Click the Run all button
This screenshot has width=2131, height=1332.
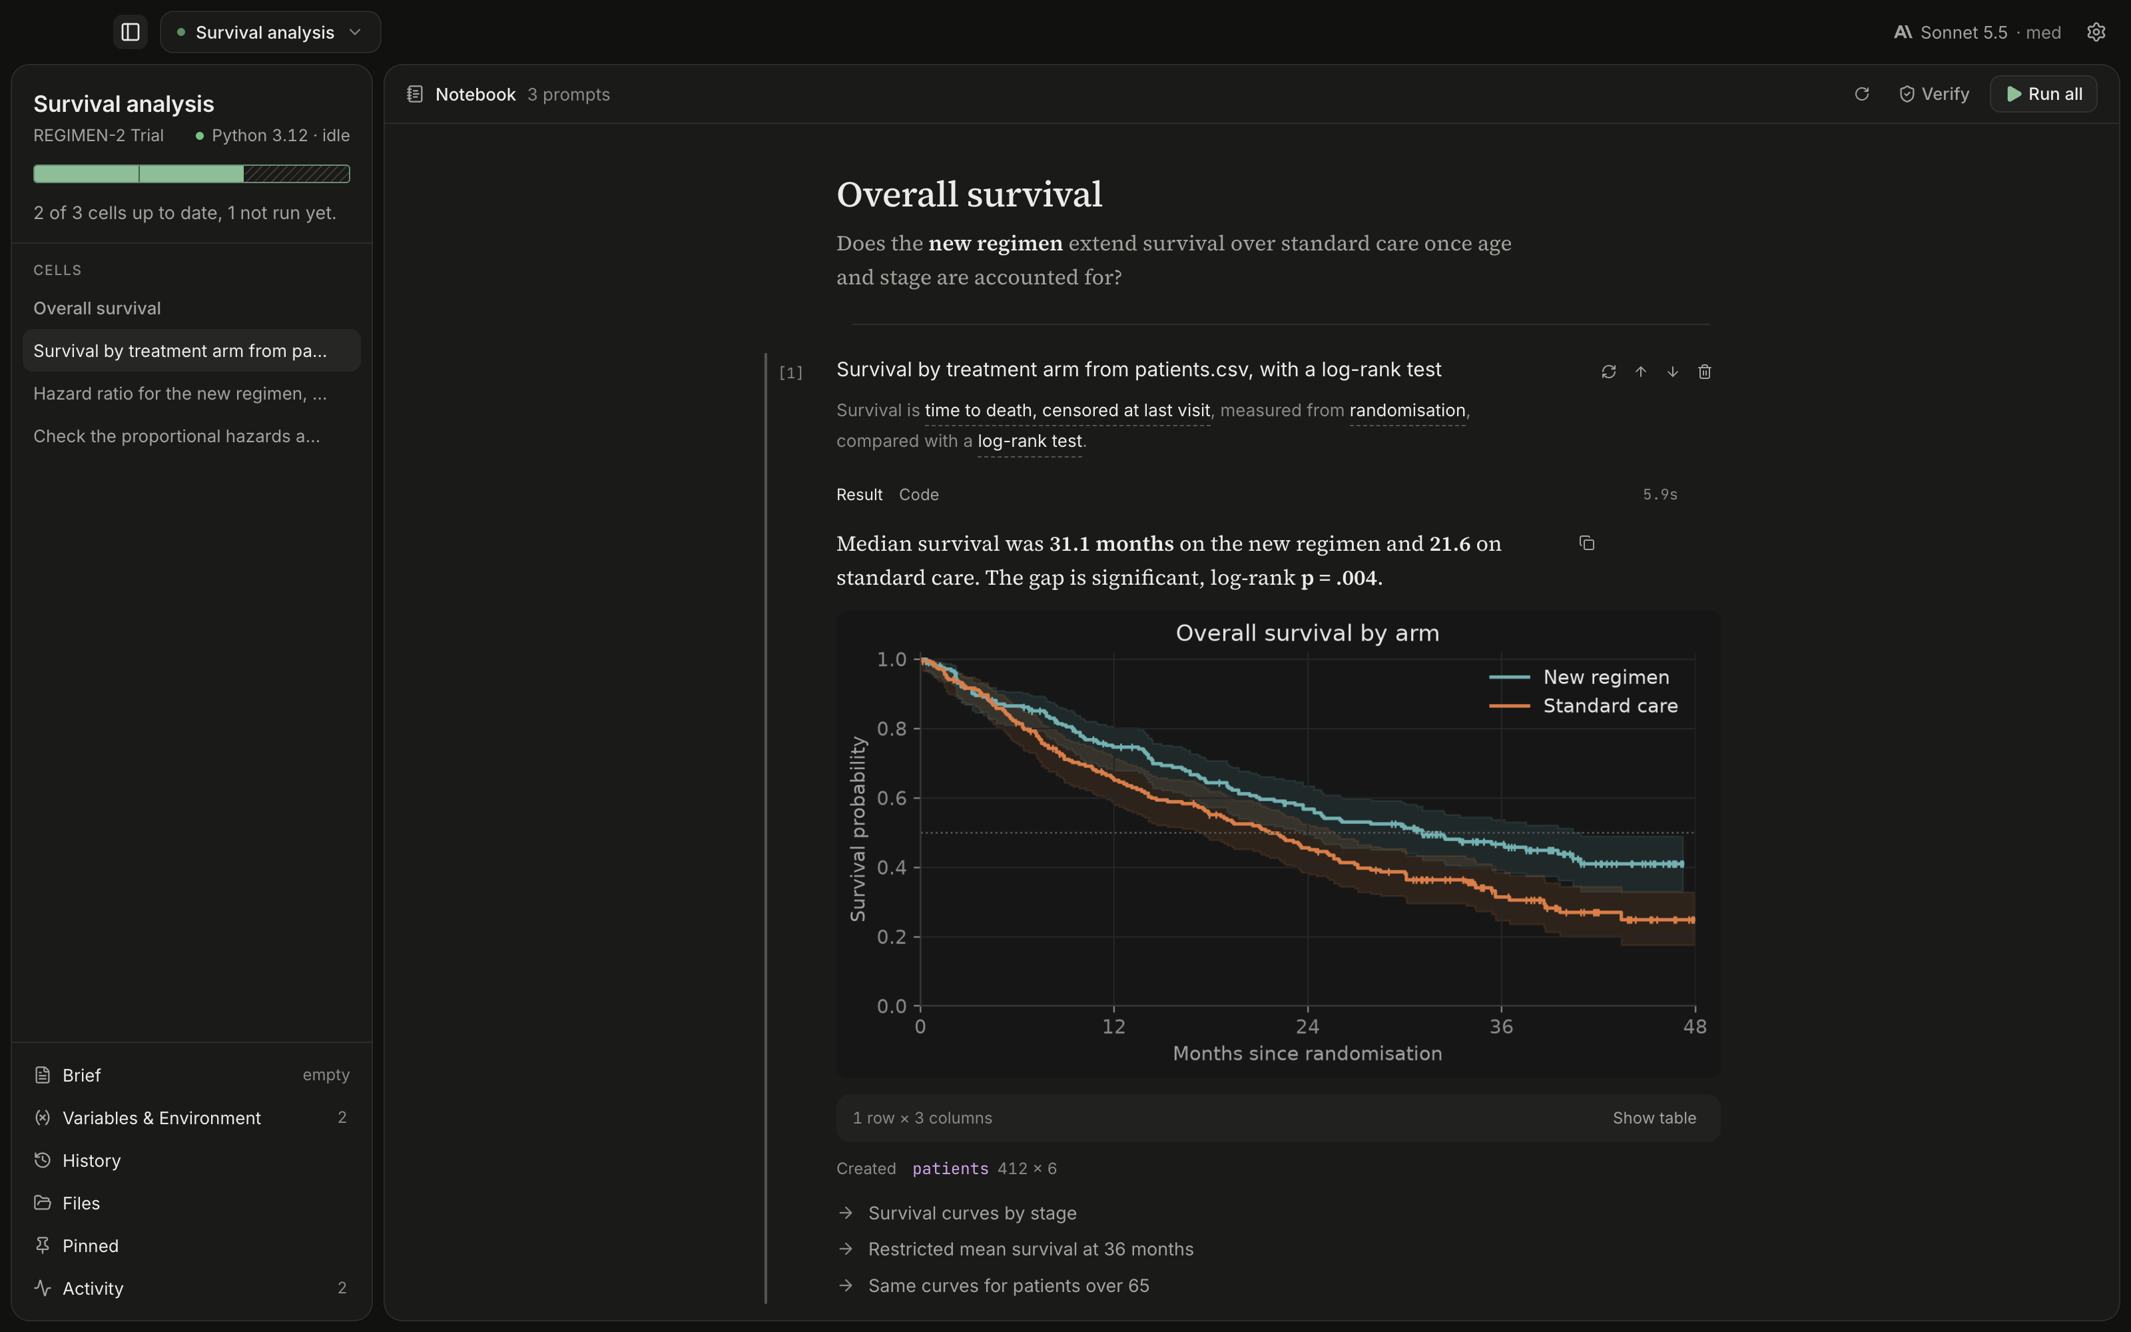pos(2043,95)
